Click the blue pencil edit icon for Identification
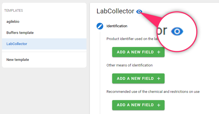 point(100,26)
